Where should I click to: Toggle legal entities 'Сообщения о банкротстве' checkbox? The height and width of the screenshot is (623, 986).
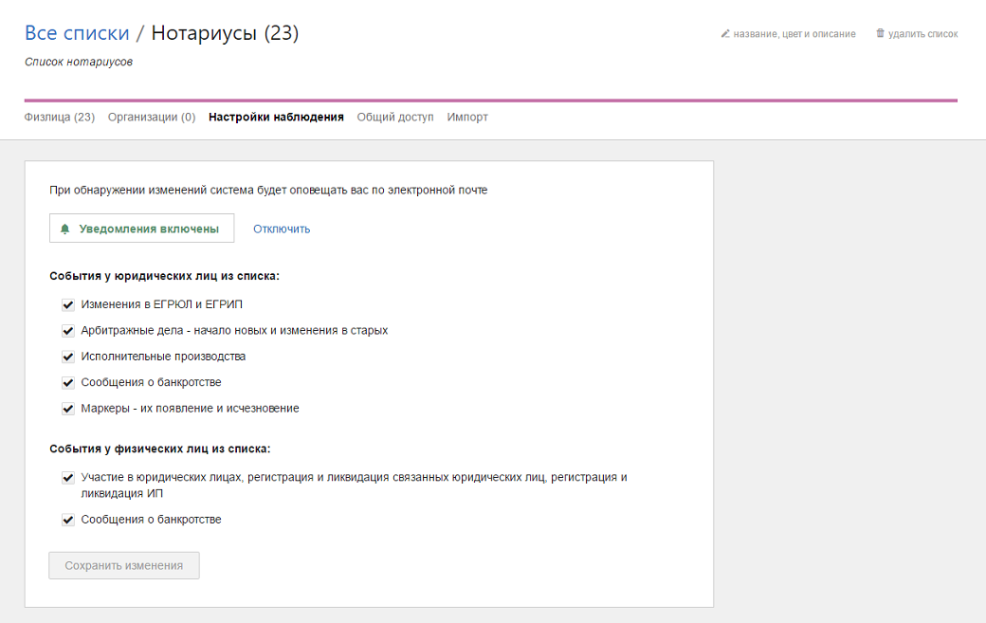pyautogui.click(x=68, y=383)
